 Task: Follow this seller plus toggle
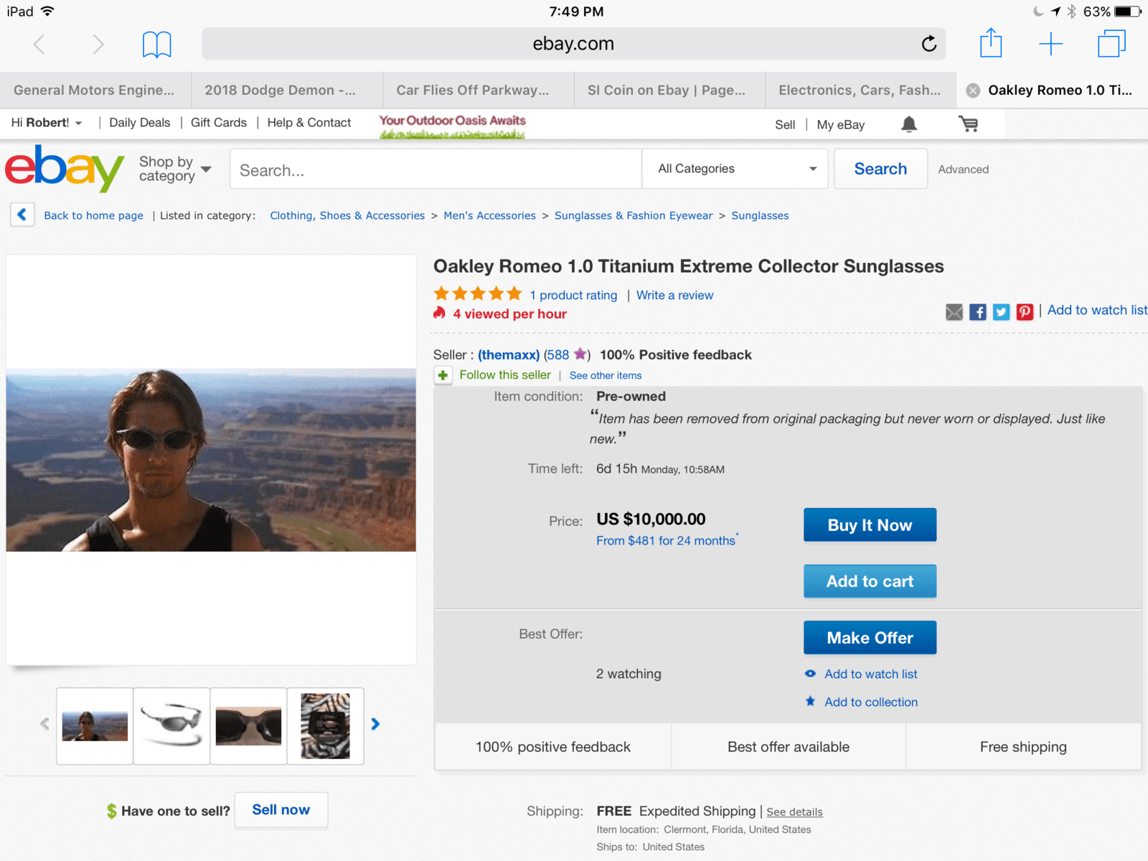click(443, 375)
